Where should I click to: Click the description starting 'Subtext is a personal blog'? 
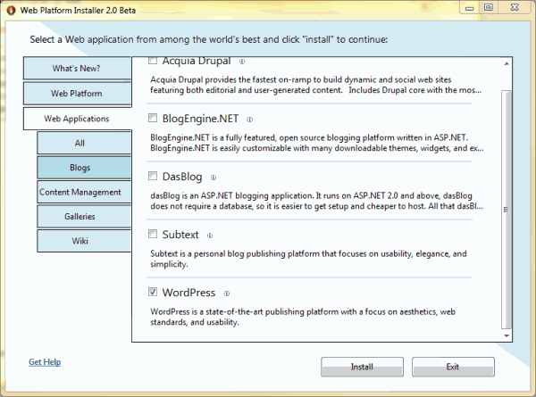point(308,259)
